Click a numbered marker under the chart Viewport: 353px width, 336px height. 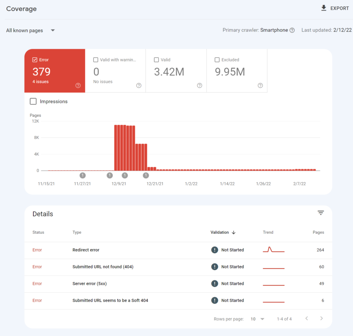point(82,175)
